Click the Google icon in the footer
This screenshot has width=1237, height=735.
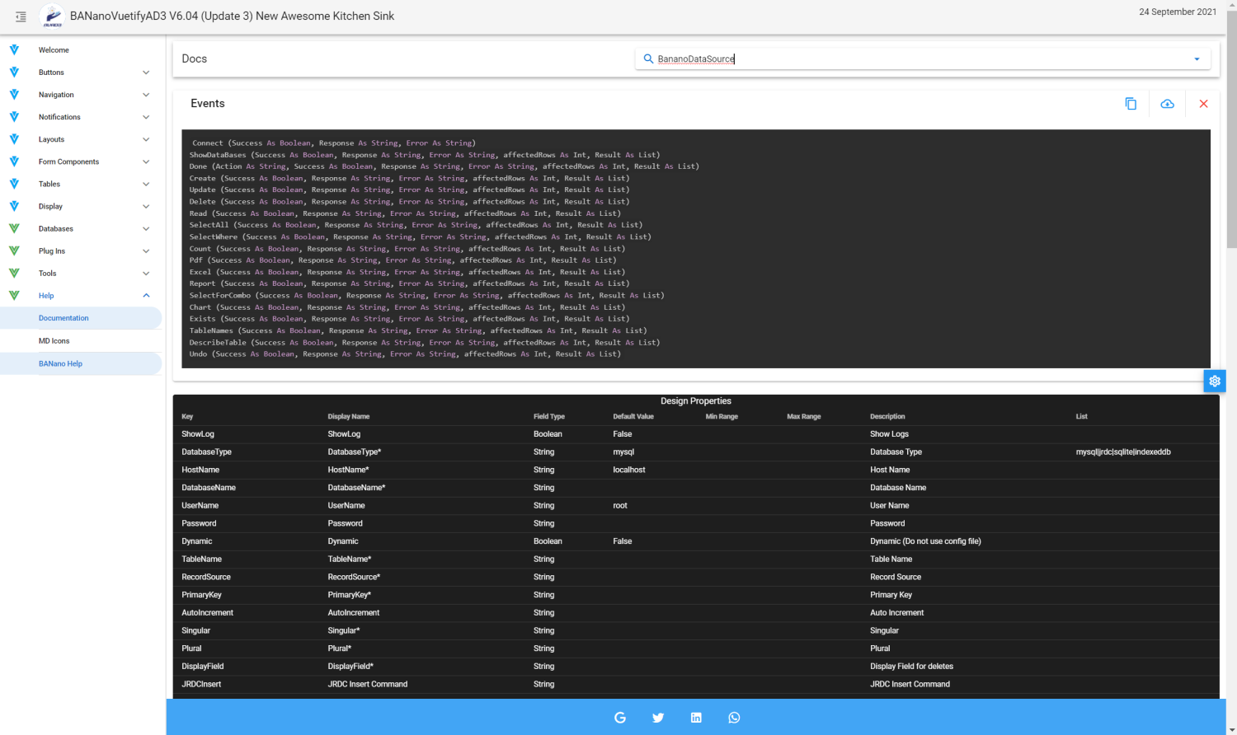619,718
